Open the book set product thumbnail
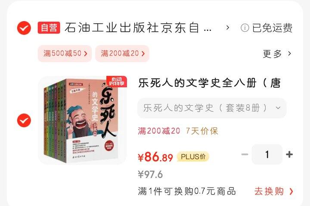Viewport: 310px width, 206px height. [x=82, y=120]
